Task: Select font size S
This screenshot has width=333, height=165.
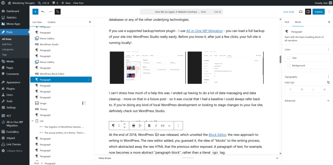Action: (290, 90)
